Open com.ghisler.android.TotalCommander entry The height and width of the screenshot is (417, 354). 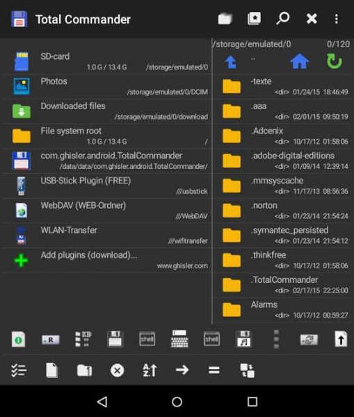106,161
